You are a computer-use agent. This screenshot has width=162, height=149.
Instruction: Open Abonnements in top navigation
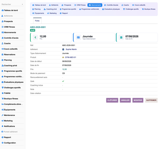[x=95, y=5]
